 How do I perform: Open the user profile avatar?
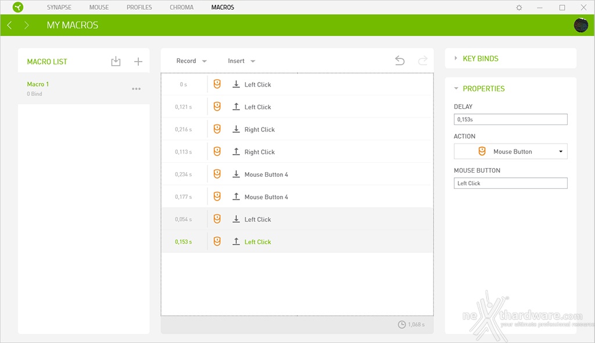pyautogui.click(x=581, y=25)
